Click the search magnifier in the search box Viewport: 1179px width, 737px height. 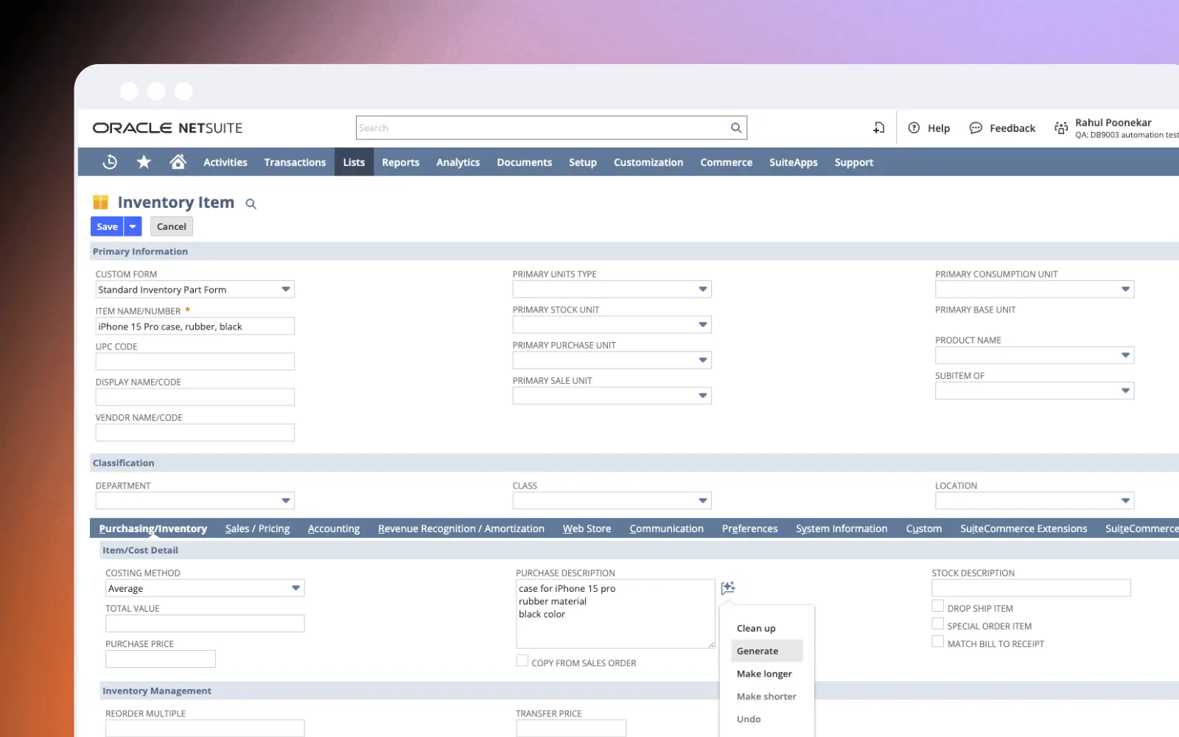click(735, 128)
